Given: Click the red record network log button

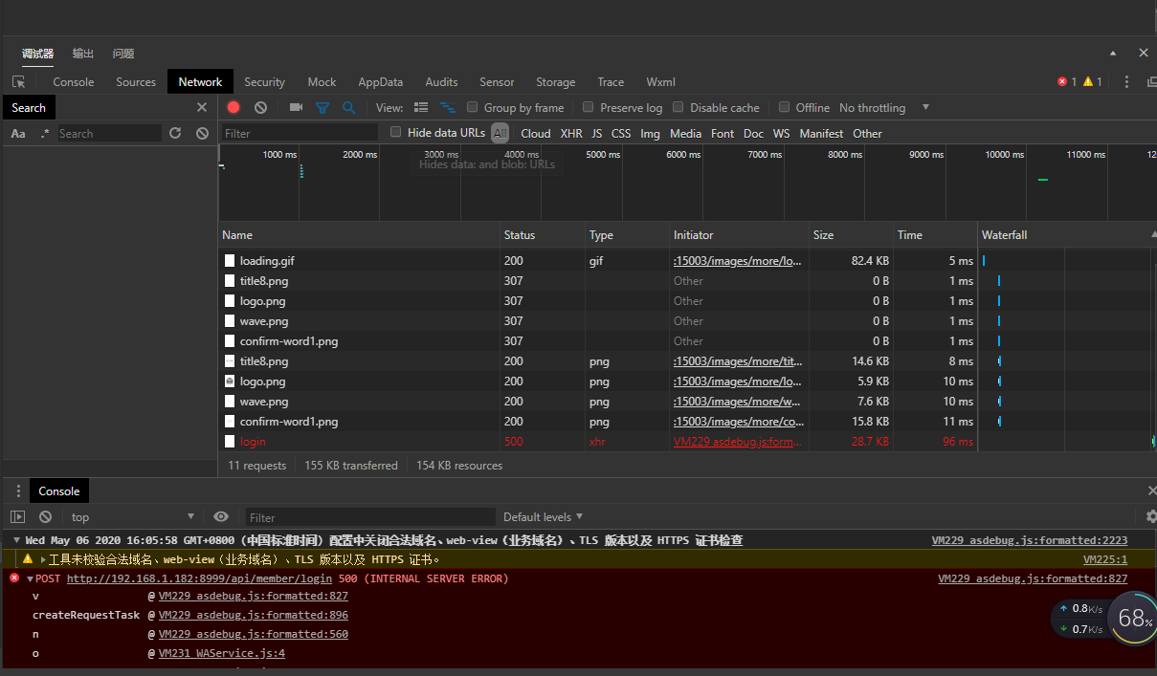Looking at the screenshot, I should pyautogui.click(x=234, y=108).
